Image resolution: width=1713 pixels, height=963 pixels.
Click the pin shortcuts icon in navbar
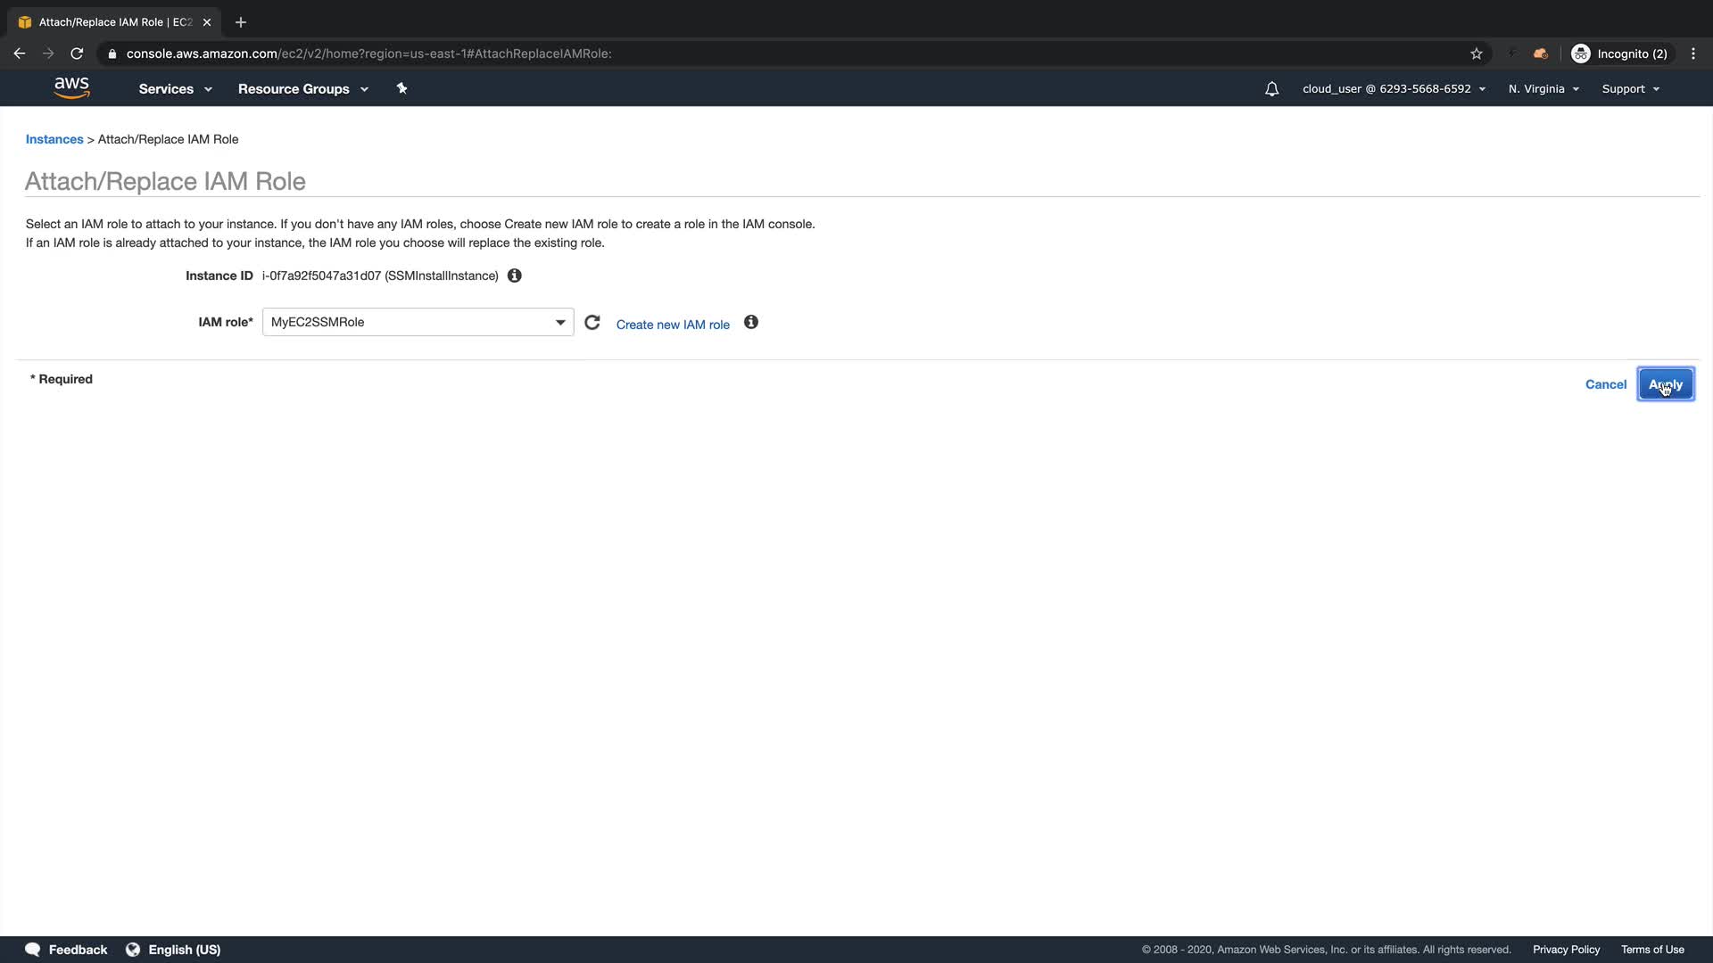click(x=401, y=88)
